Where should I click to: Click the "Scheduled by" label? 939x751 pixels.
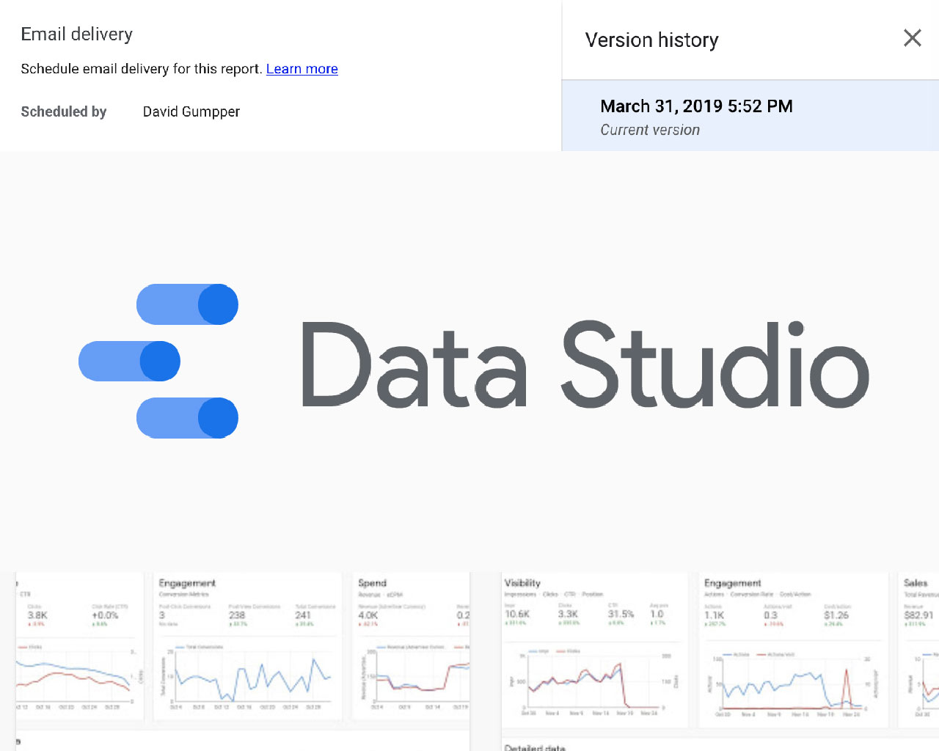click(64, 111)
